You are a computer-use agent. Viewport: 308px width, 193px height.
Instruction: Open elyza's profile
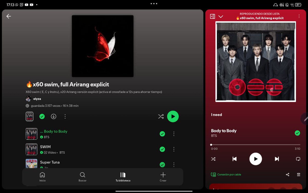coord(33,99)
